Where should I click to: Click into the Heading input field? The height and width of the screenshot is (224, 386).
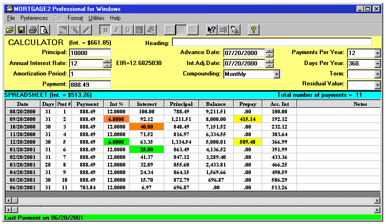[x=271, y=42]
